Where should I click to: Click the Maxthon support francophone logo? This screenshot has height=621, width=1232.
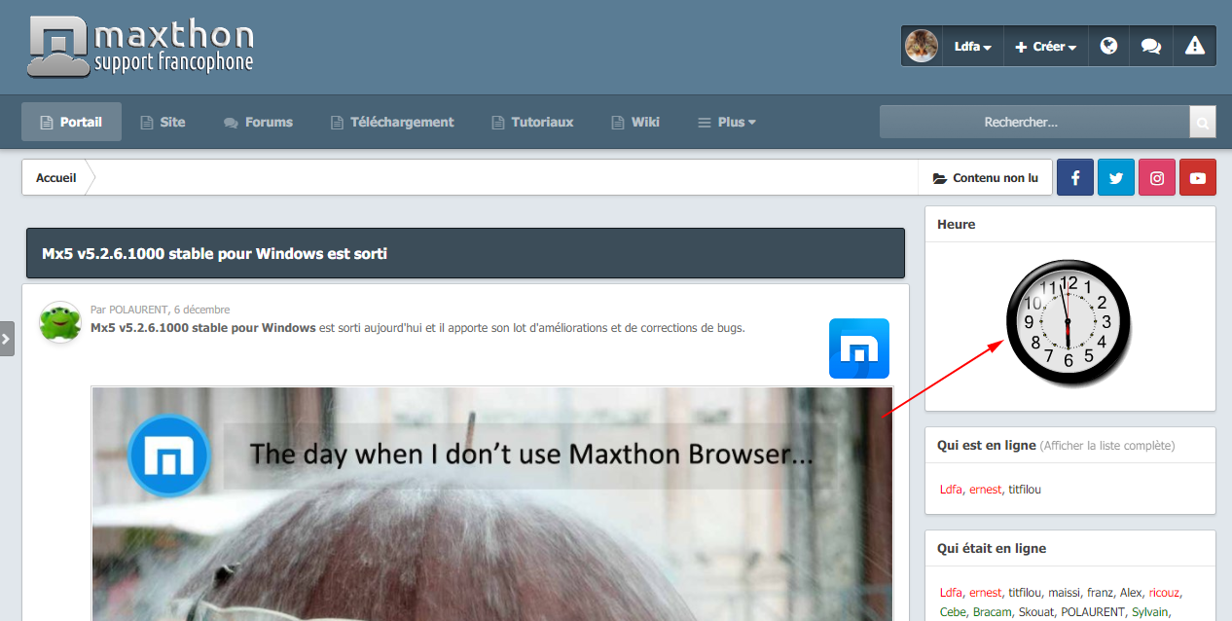click(x=141, y=46)
